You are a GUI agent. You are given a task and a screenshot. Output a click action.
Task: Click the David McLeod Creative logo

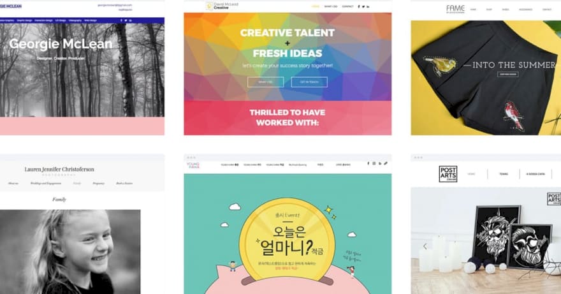222,6
